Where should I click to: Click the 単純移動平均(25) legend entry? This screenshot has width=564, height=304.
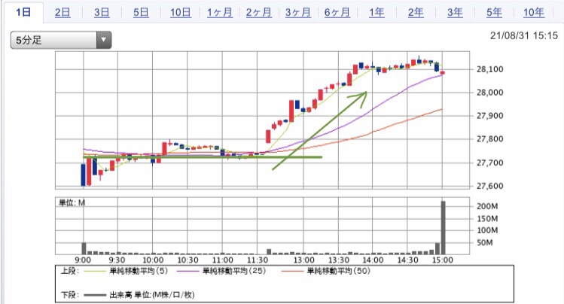pos(221,271)
